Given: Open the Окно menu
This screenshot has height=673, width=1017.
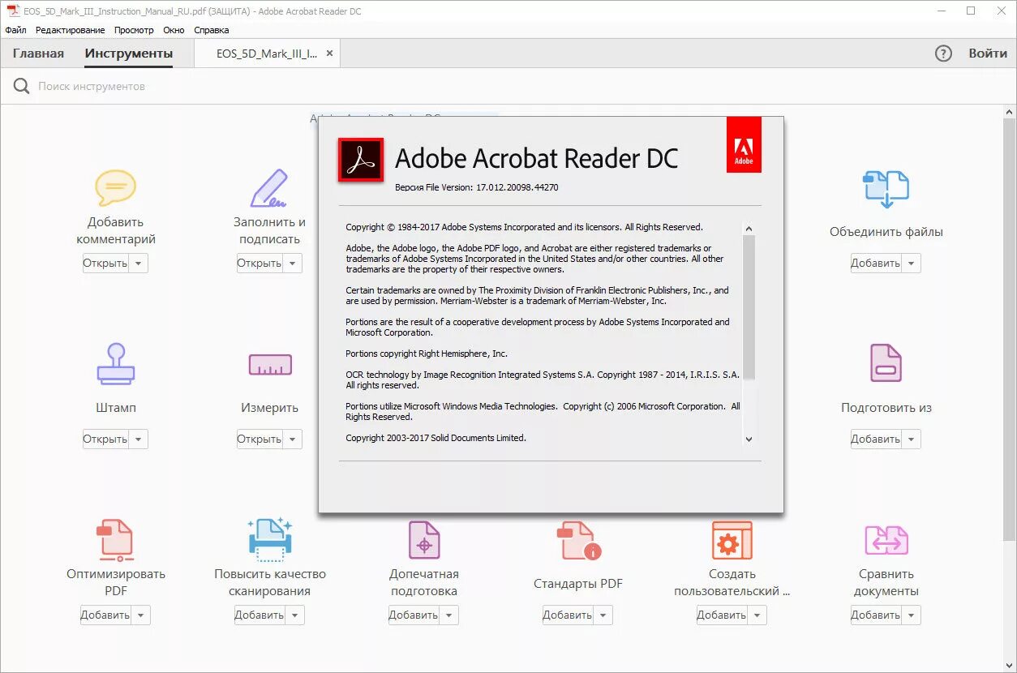Looking at the screenshot, I should (174, 30).
